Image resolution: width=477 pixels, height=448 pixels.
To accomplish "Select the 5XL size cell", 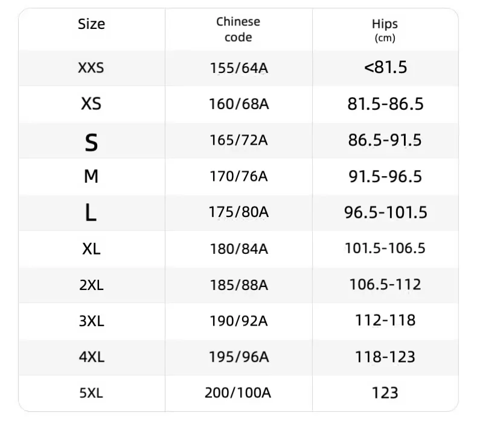I will point(91,393).
